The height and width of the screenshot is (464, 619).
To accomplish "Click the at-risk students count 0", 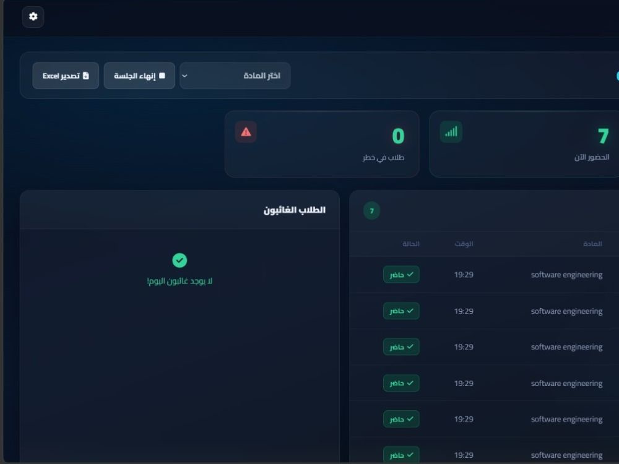I will pyautogui.click(x=398, y=136).
